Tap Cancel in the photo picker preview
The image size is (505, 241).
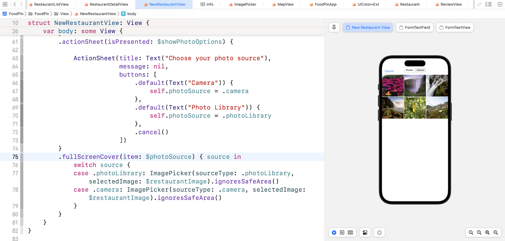(x=389, y=71)
